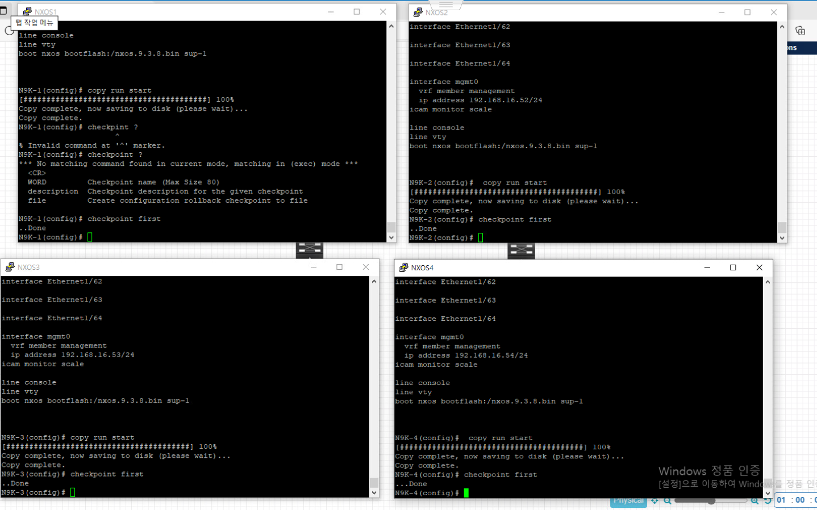
Task: Click scroll-down arrow in NXOS3 terminal
Action: [374, 493]
